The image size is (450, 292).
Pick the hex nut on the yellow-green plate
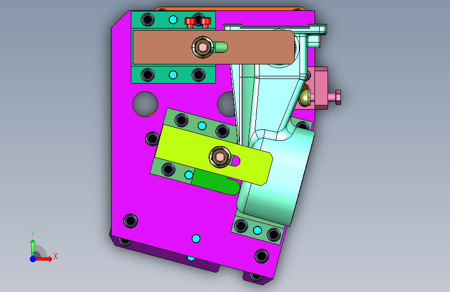[220, 157]
